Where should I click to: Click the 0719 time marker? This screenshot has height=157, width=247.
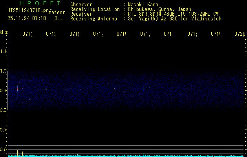coord(216,34)
